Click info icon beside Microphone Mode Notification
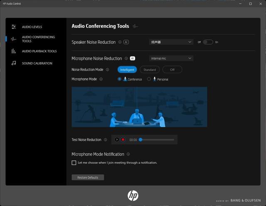 (128, 154)
